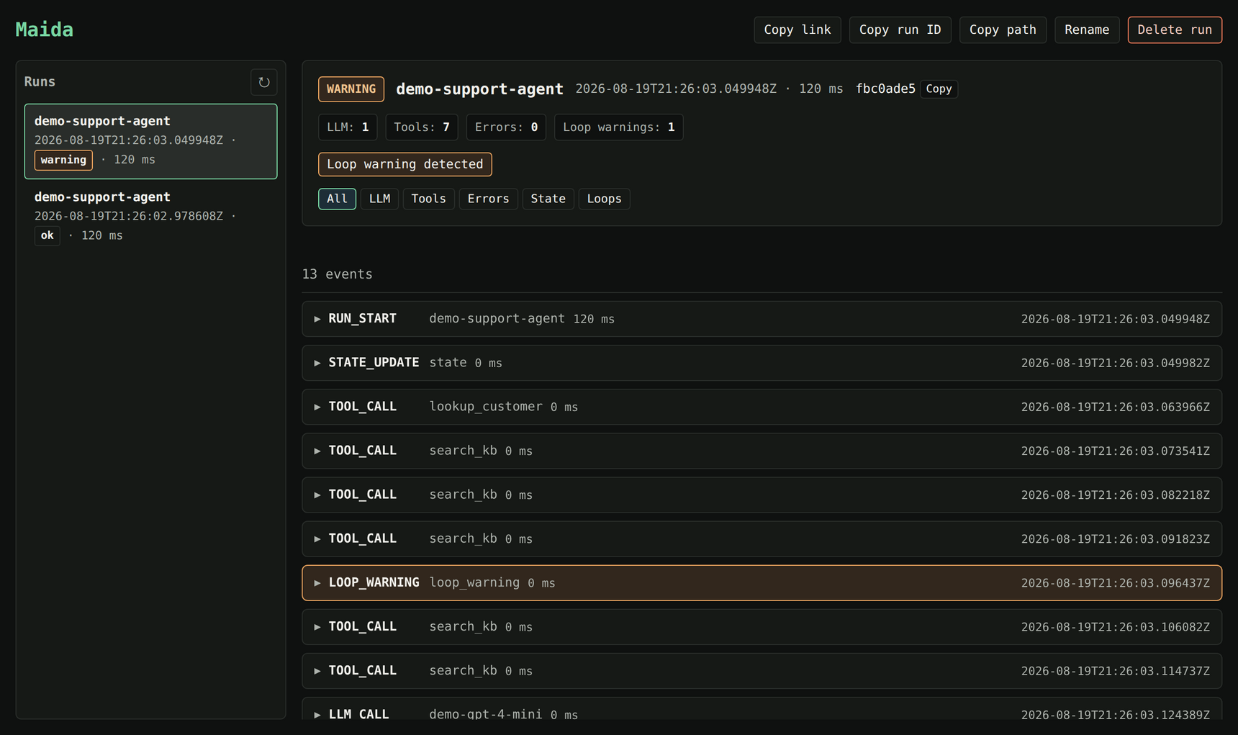Expand the lookup_customer TOOL_CALL event

tap(762, 407)
